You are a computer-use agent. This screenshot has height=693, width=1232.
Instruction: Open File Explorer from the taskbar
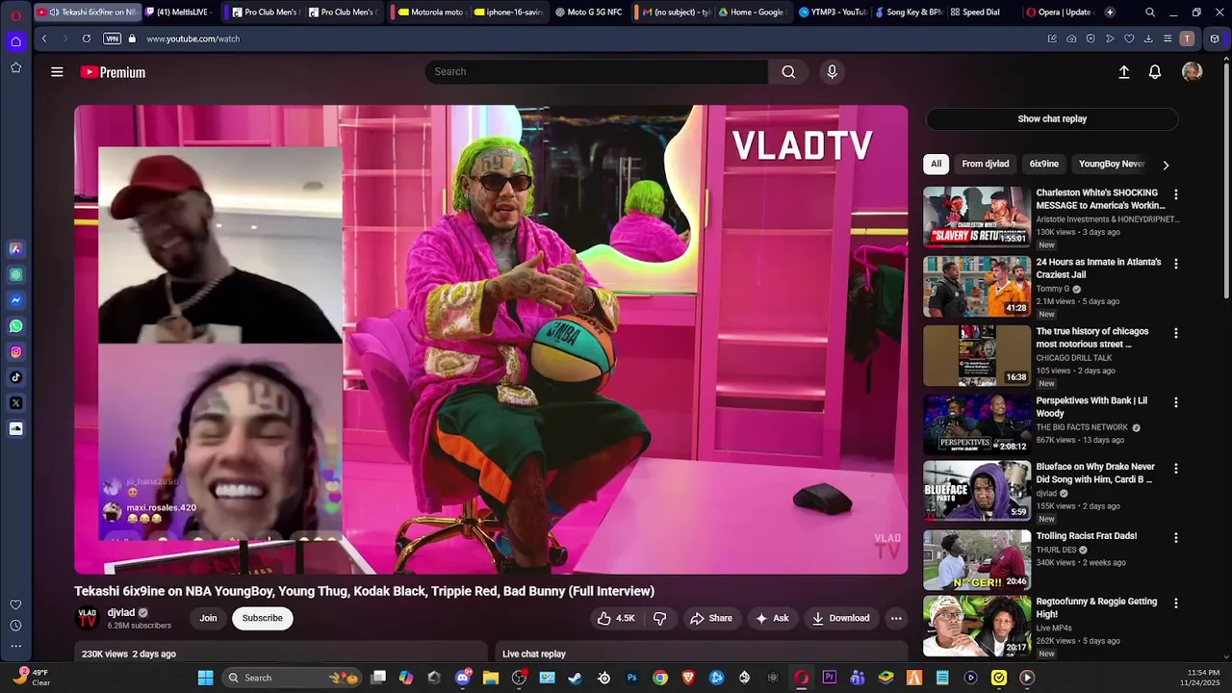(491, 678)
